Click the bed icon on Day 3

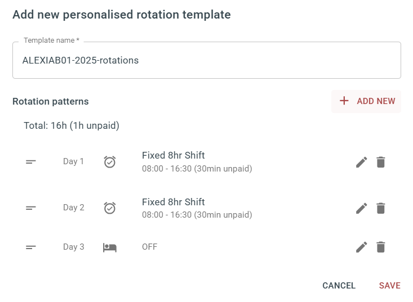click(x=109, y=247)
